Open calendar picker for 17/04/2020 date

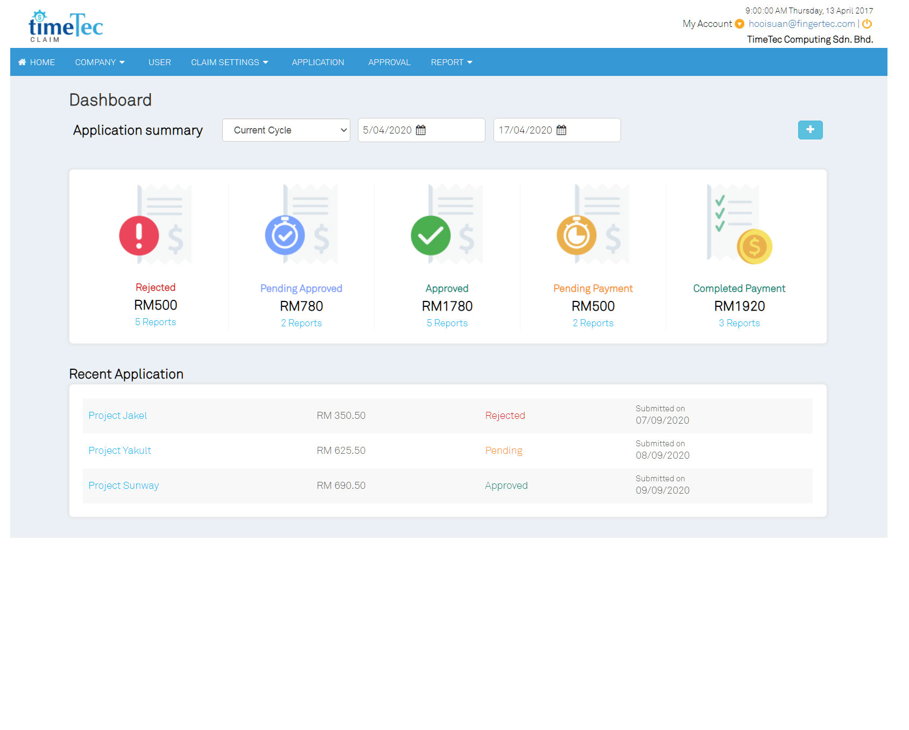point(561,130)
